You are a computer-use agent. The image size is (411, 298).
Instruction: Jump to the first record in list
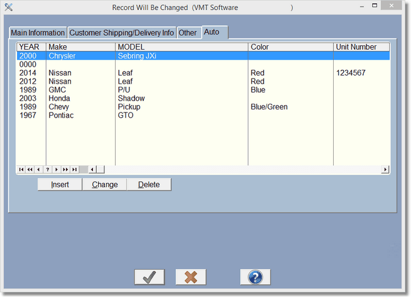click(21, 170)
